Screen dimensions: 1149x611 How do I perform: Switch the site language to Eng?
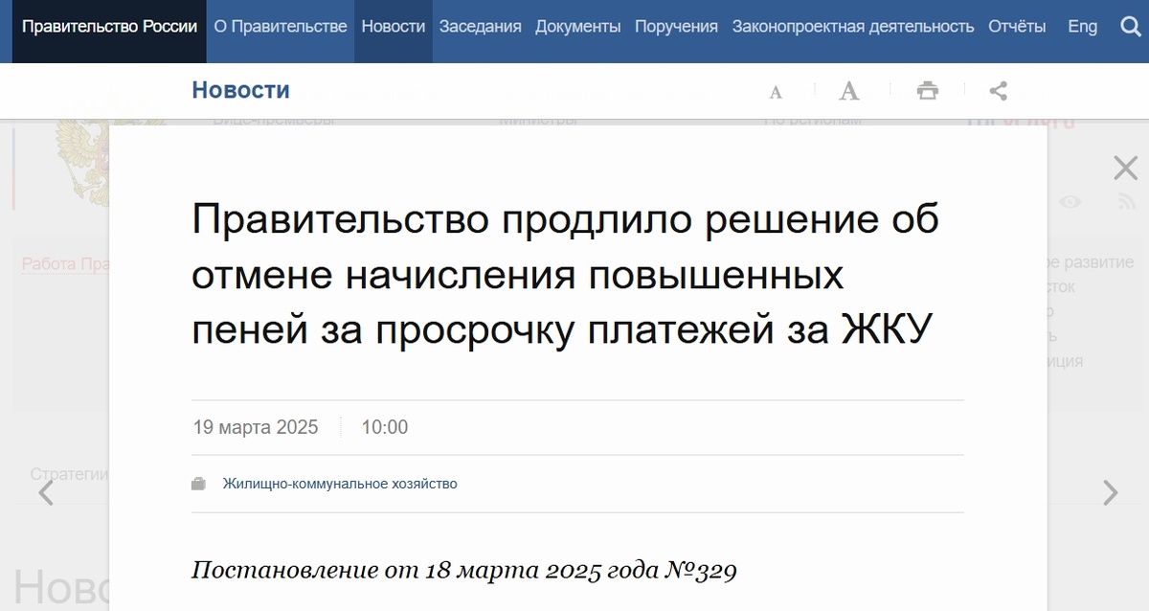pyautogui.click(x=1082, y=26)
